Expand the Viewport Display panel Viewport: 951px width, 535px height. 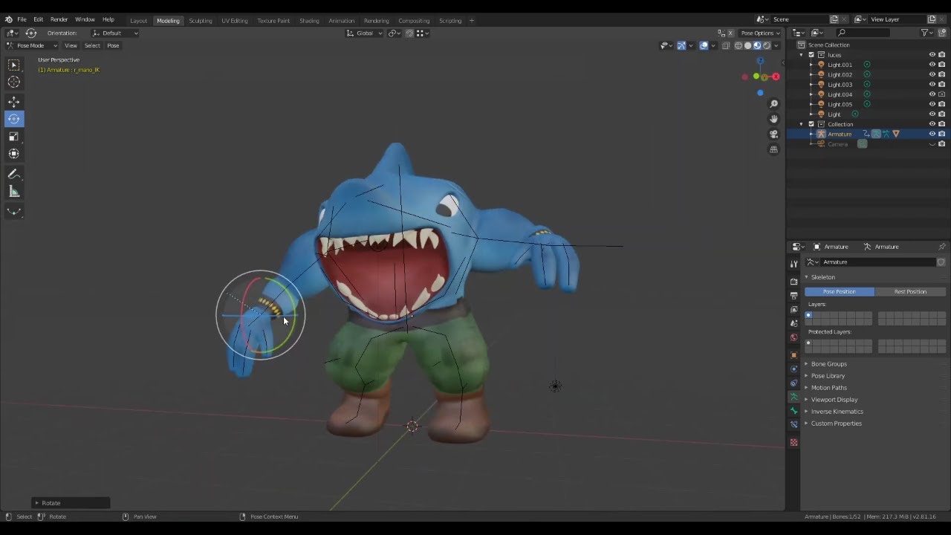pos(834,400)
